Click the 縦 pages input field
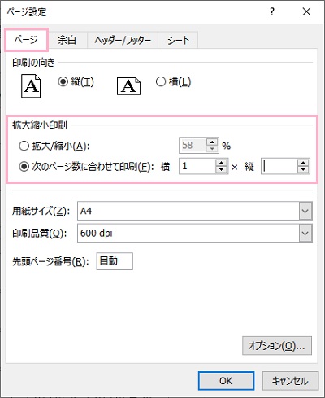This screenshot has width=325, height=398. [x=279, y=166]
